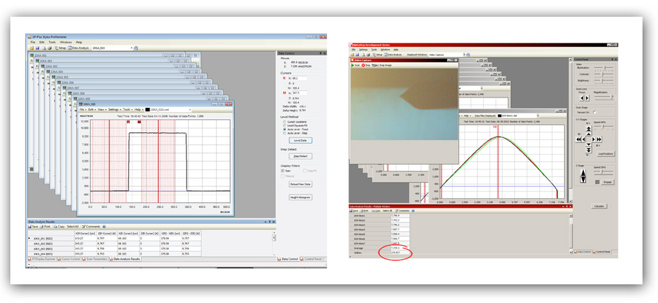Click Save icon in AlphaStep main toolbar
Screen dimensions: 658x303
(357, 55)
